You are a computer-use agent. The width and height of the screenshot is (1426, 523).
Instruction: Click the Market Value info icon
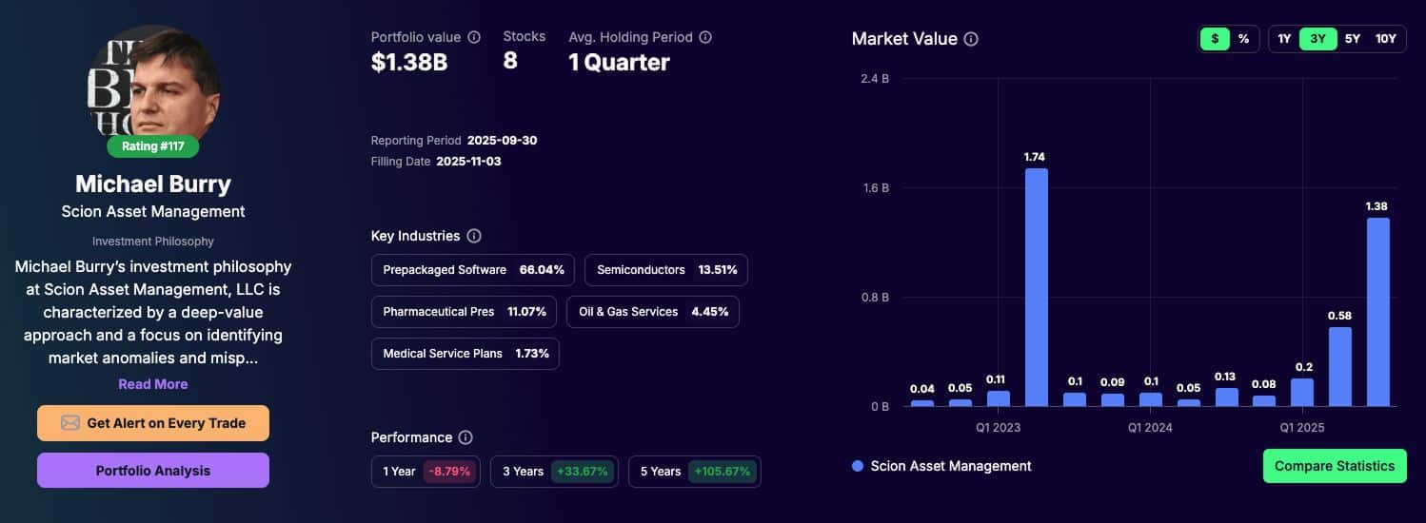click(x=971, y=39)
